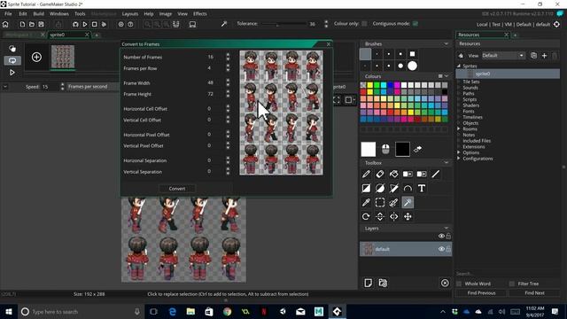Expand the Options tree node
567x319 pixels.
(459, 152)
